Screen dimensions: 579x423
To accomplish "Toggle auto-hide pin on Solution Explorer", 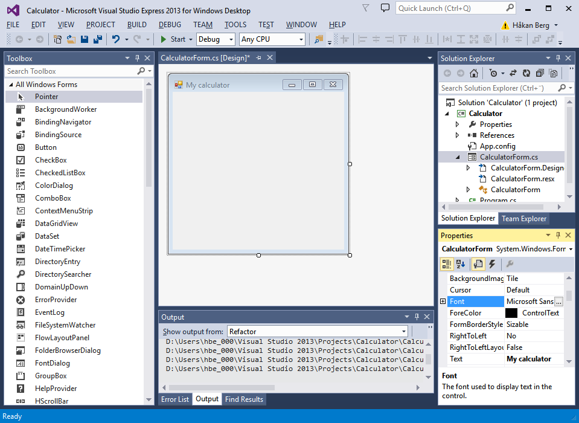I will coord(558,58).
